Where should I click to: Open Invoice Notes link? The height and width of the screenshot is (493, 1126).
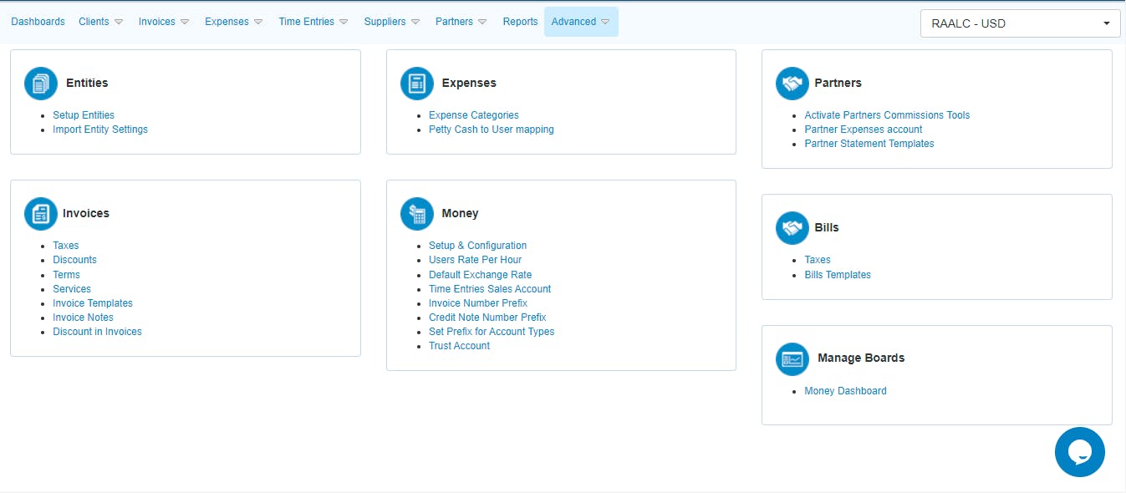(x=83, y=318)
